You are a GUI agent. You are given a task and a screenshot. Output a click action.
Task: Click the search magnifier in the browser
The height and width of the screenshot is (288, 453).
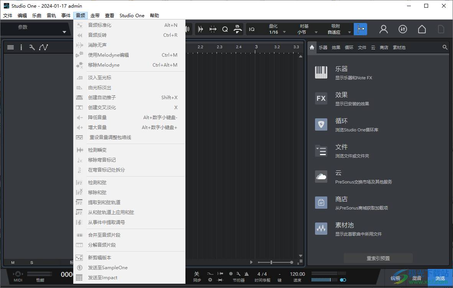pyautogui.click(x=445, y=47)
